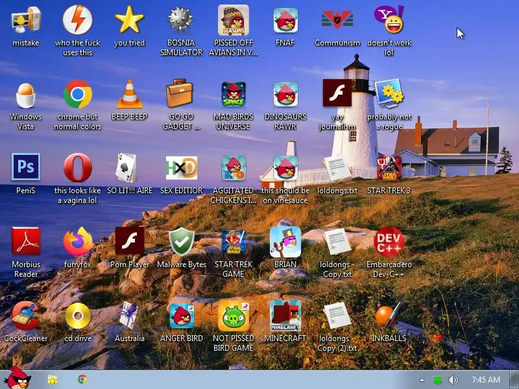Select the yellow cd drive disc icon
The image size is (519, 389).
[78, 316]
